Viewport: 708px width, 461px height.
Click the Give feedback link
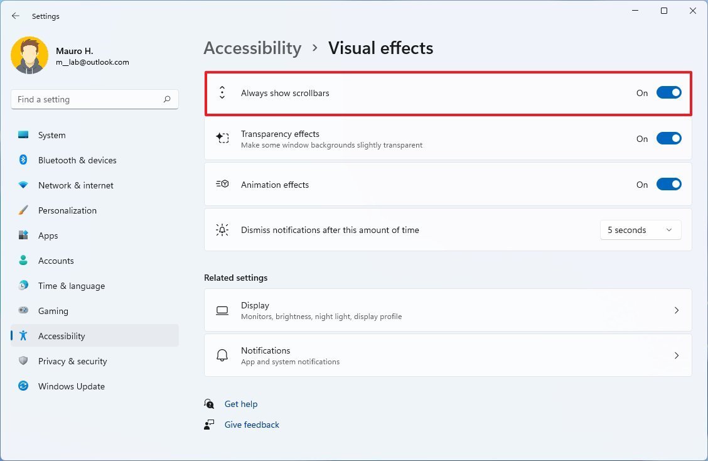(x=252, y=425)
